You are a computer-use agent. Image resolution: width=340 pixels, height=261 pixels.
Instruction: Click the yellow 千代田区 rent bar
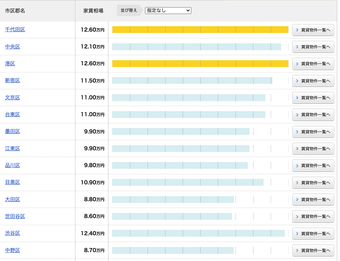click(x=200, y=30)
